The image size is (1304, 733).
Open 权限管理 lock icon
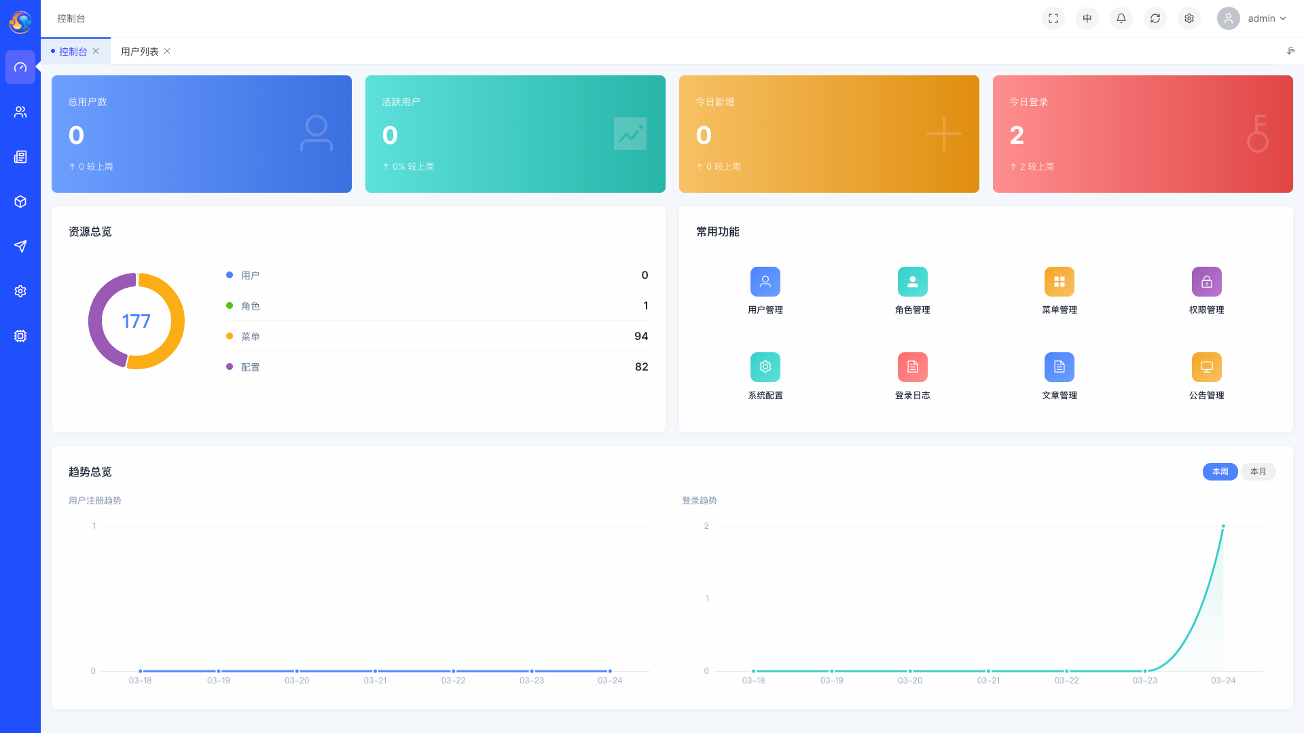(1206, 282)
